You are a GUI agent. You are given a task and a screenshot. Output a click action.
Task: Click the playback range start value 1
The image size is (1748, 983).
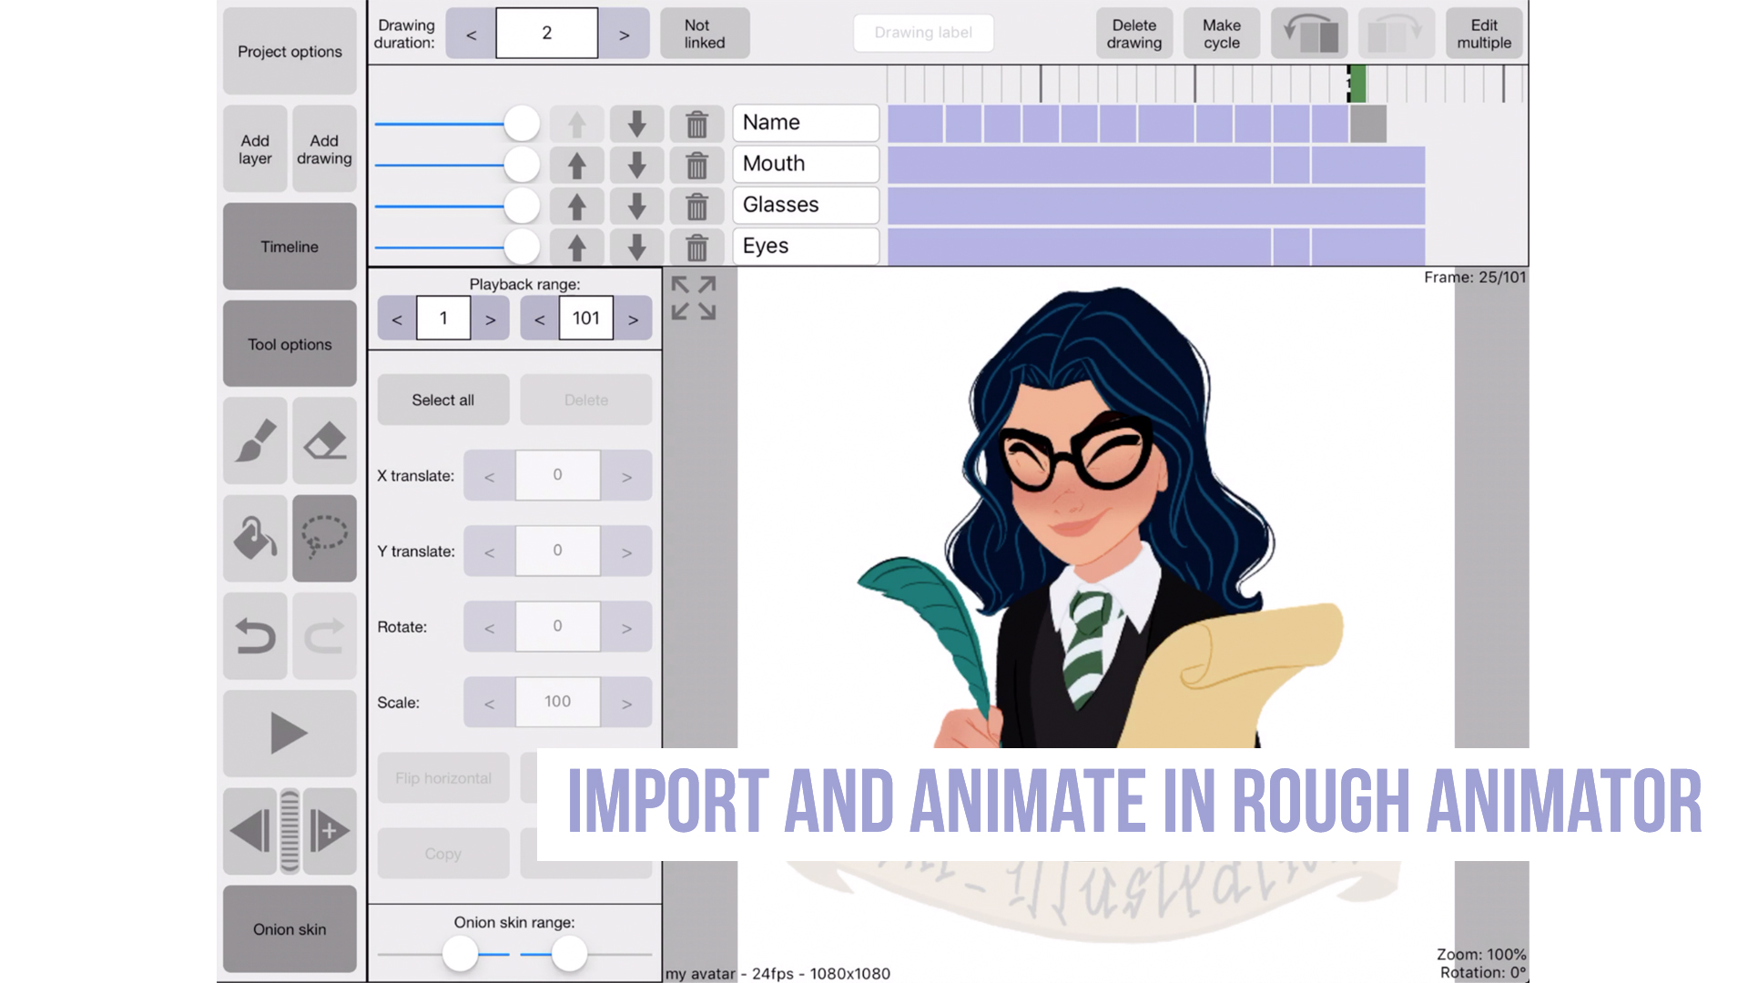443,319
